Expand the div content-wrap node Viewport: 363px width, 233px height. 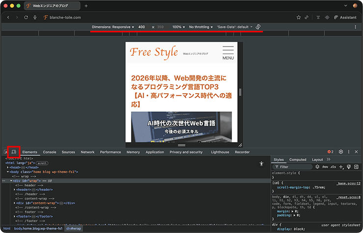(15, 203)
